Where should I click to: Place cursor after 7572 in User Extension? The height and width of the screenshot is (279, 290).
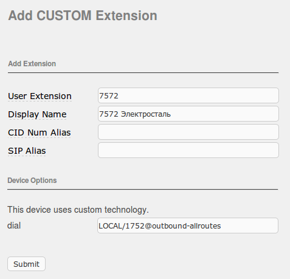coord(119,95)
